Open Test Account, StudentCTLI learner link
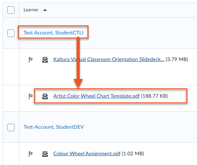Image resolution: width=197 pixels, height=165 pixels. click(53, 33)
